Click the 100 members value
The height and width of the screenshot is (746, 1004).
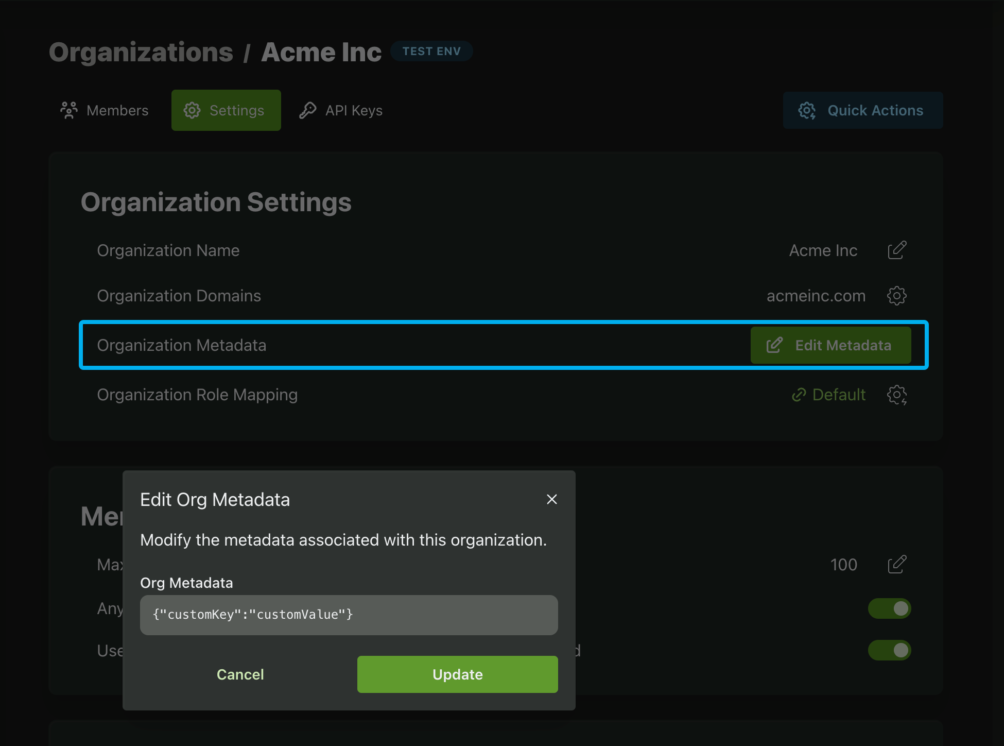844,565
